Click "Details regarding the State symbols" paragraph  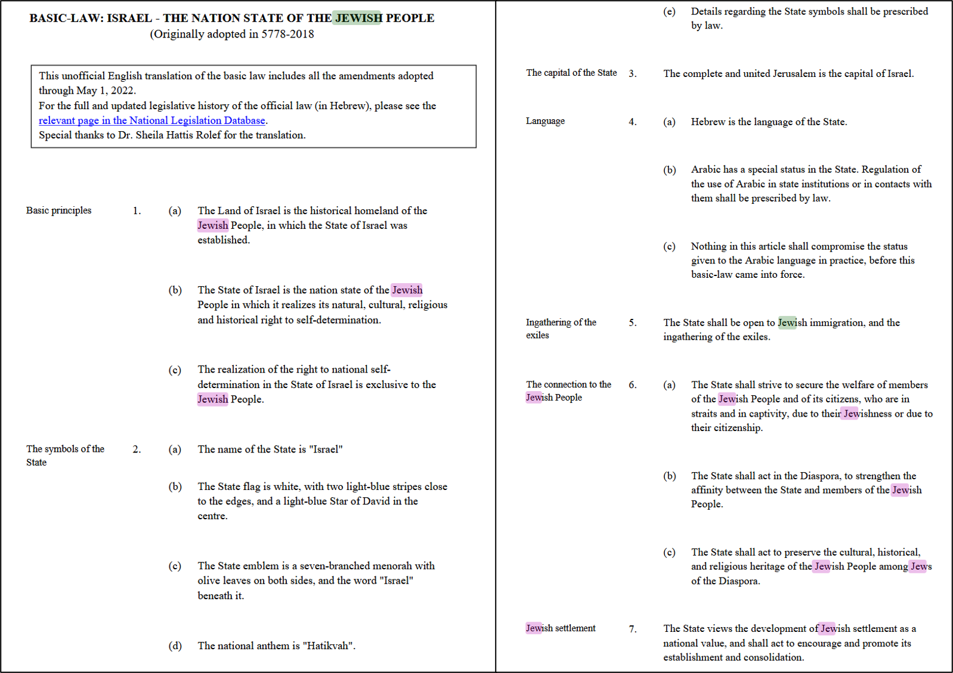click(x=809, y=18)
